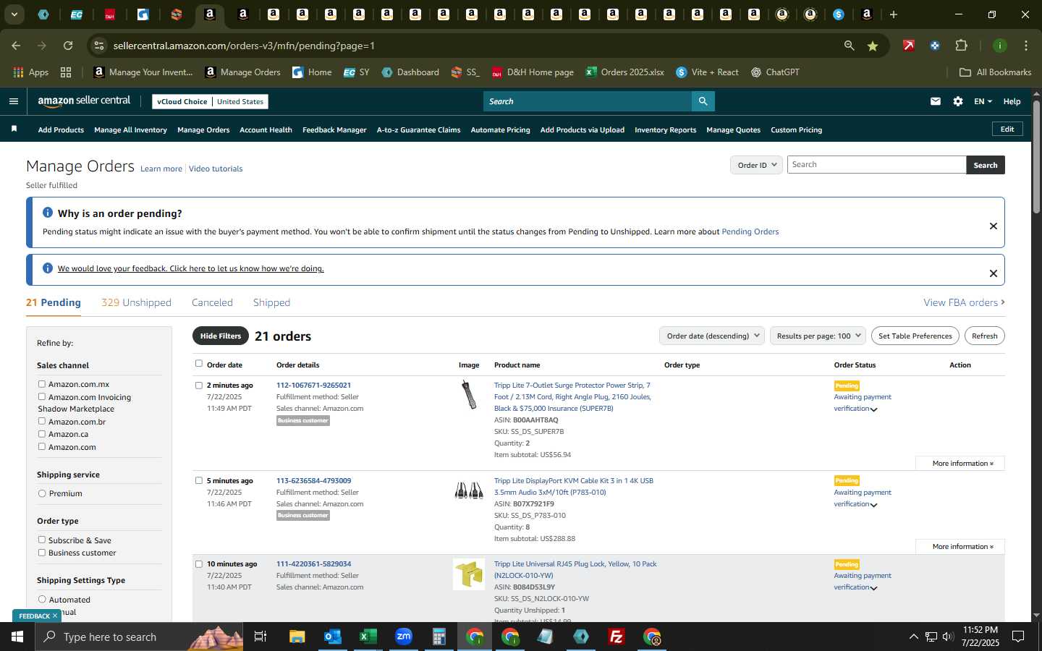The width and height of the screenshot is (1042, 651).
Task: Close the 'Why is an order pending' notice
Action: point(994,226)
